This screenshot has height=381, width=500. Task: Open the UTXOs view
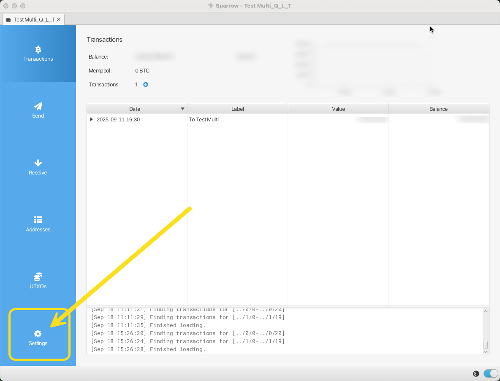point(38,281)
